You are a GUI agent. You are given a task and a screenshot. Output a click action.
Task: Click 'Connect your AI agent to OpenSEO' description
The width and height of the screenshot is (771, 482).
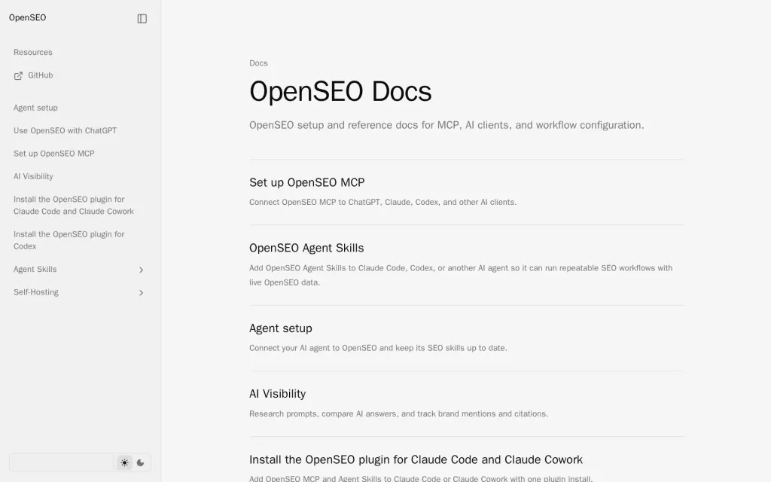[x=378, y=348]
